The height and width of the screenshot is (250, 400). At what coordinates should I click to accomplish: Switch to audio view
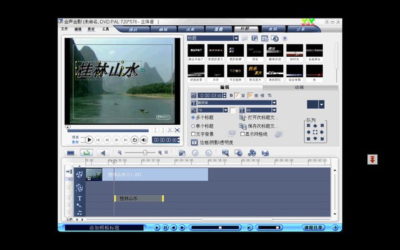coord(103,153)
